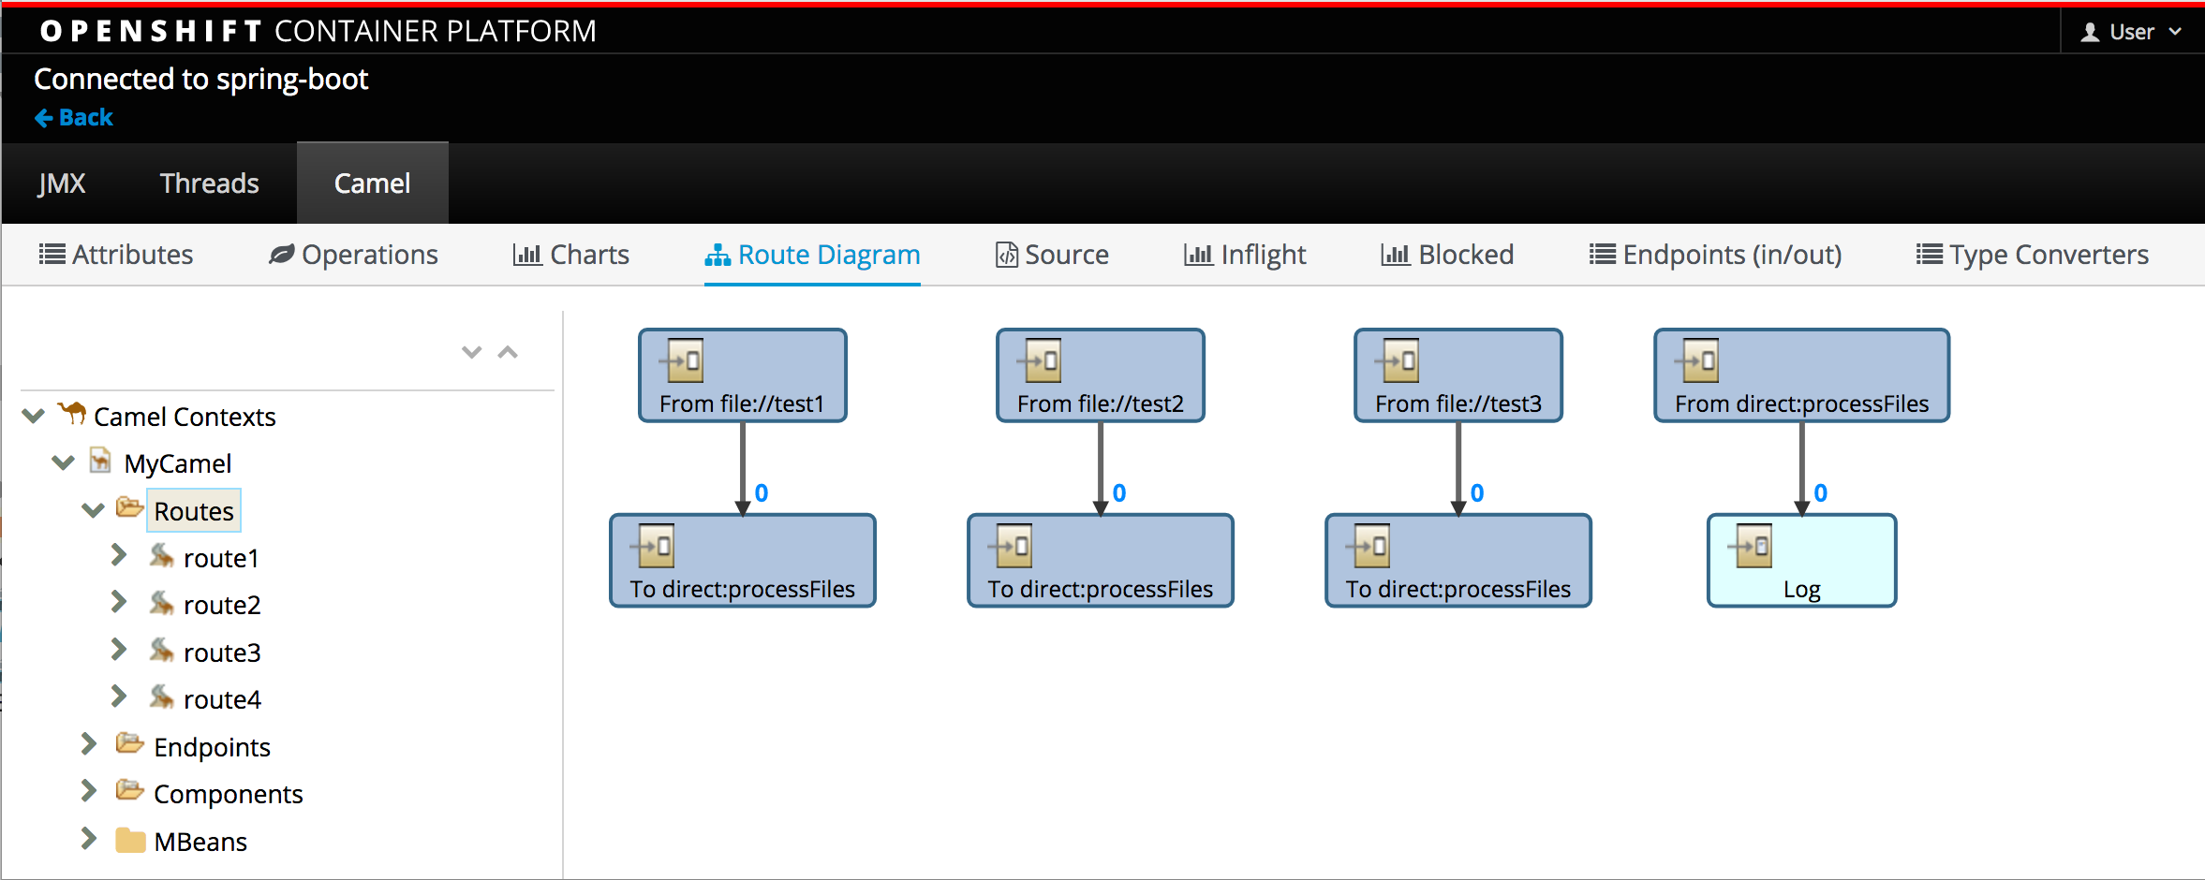Screen dimensions: 2205x880
Task: Click the MBeans folder icon
Action: pyautogui.click(x=130, y=841)
